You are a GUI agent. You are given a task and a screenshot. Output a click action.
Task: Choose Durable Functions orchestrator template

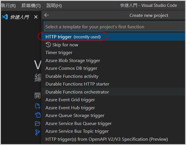click(77, 92)
